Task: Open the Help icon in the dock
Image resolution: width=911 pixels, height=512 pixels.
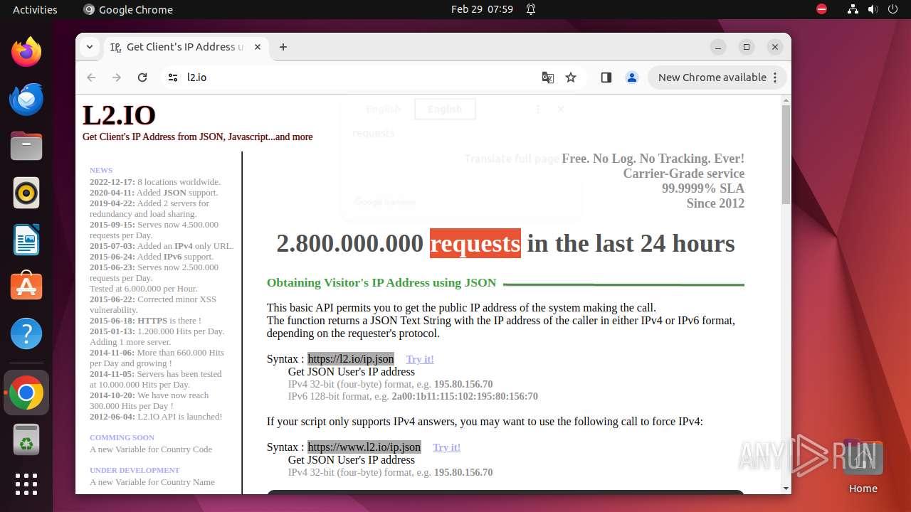Action: tap(26, 334)
